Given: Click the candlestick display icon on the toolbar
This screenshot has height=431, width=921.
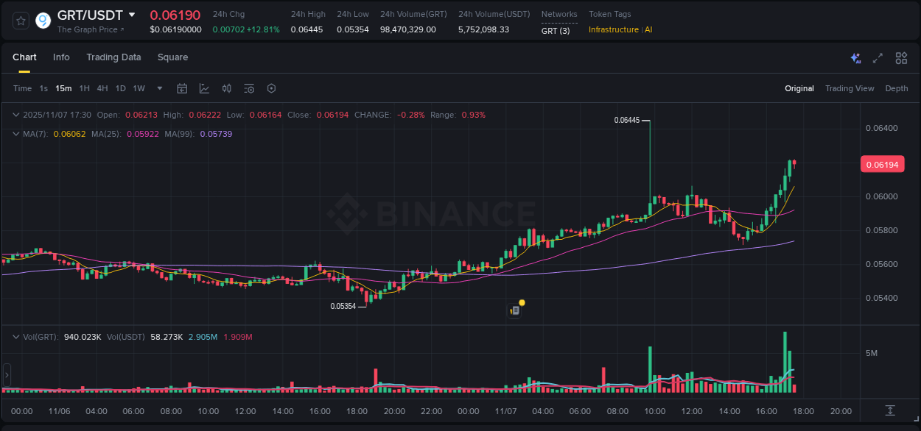Looking at the screenshot, I should 227,88.
